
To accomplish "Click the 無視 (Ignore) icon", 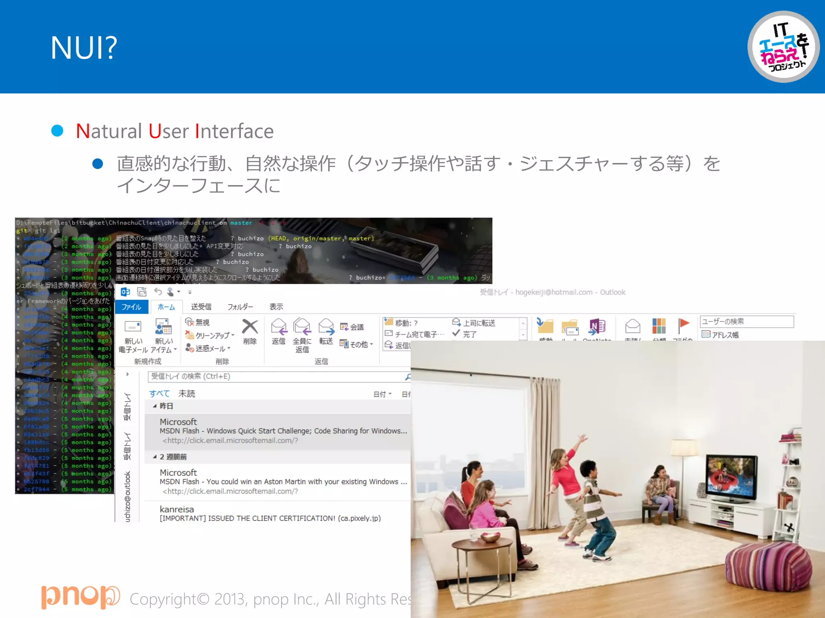I will coord(190,322).
